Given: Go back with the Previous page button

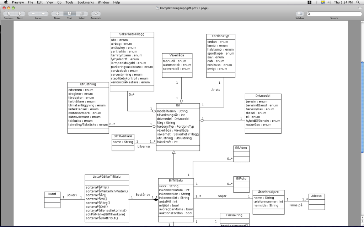Looking at the screenshot, I should click(x=9, y=13).
